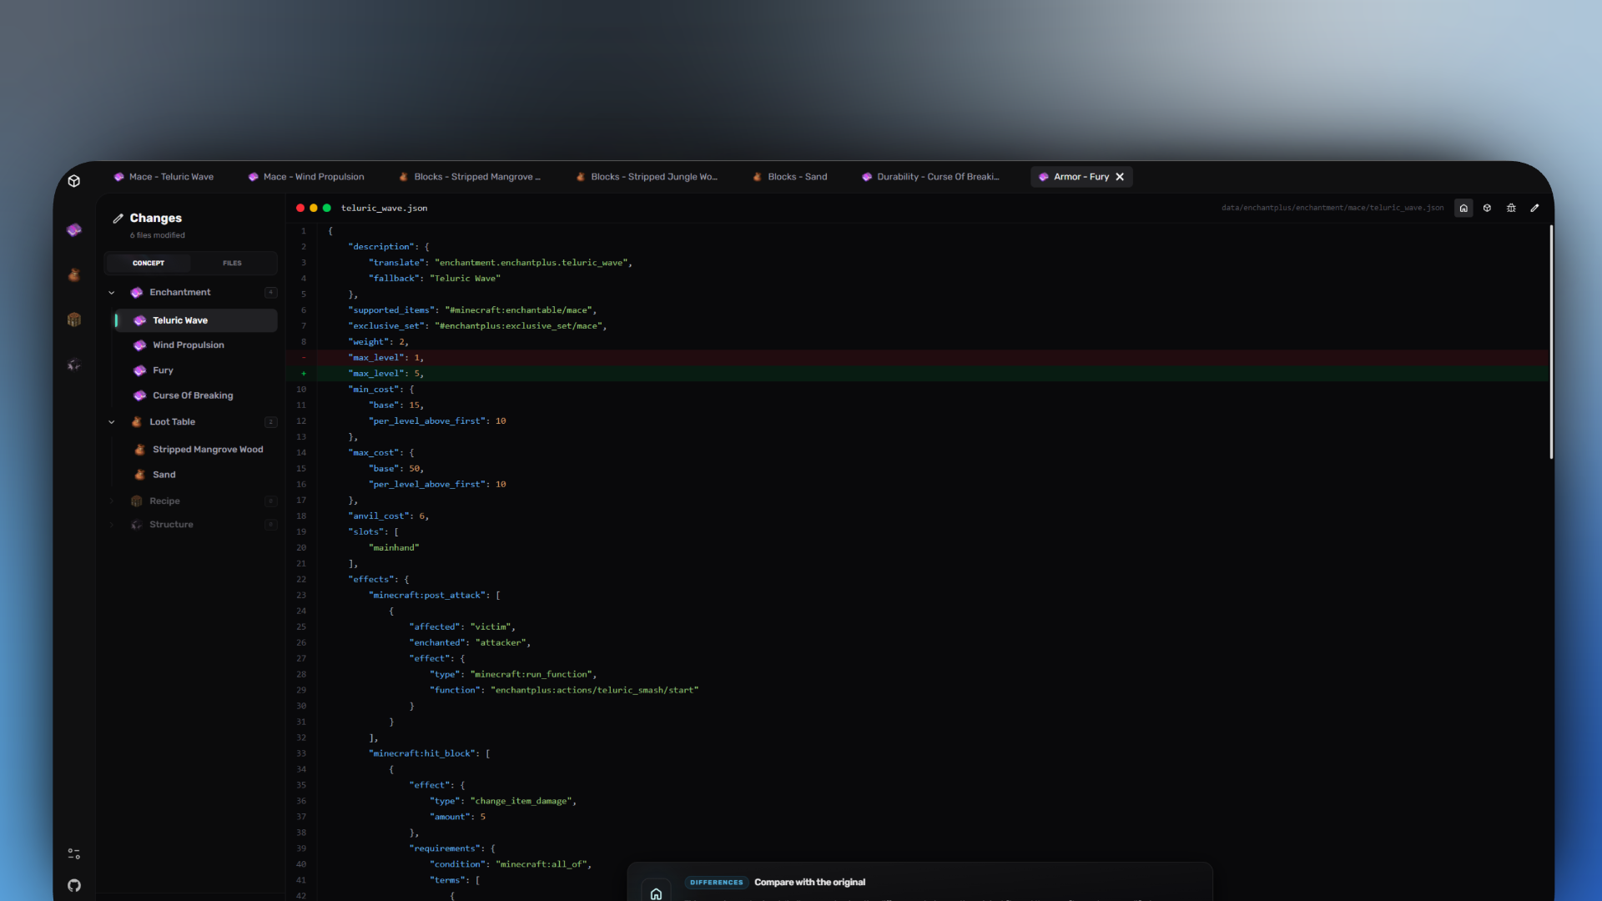The width and height of the screenshot is (1602, 901).
Task: Click the bug icon in the editor toolbar
Action: pyautogui.click(x=1511, y=208)
